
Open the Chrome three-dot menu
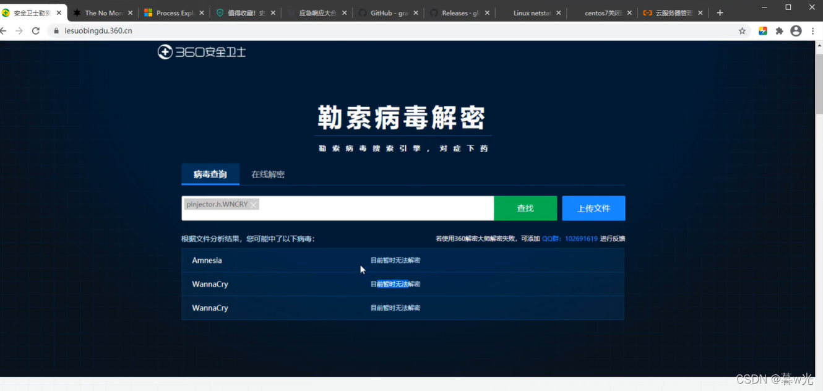[x=813, y=30]
